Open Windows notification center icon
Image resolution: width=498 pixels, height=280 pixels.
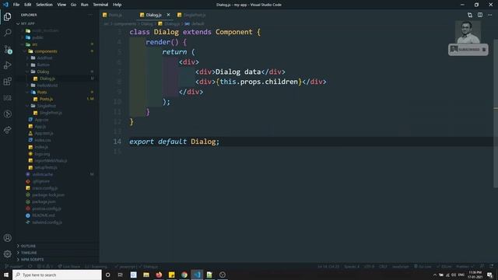(x=489, y=275)
